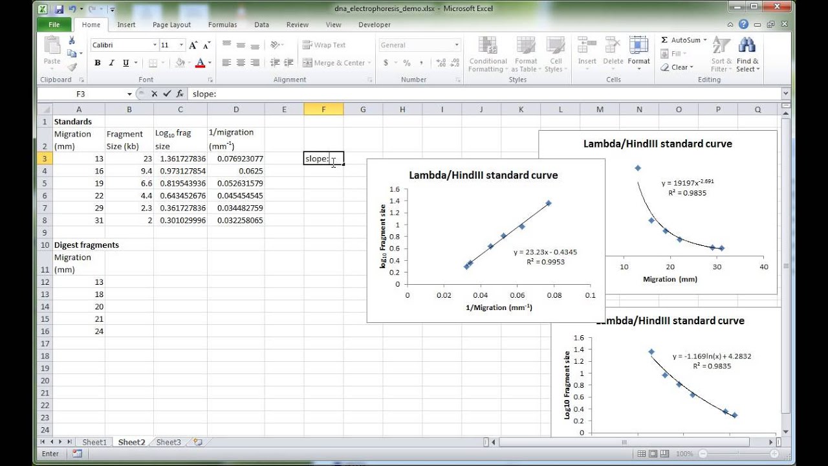Open Clear dropdown in Editing group
The width and height of the screenshot is (828, 466).
point(677,67)
